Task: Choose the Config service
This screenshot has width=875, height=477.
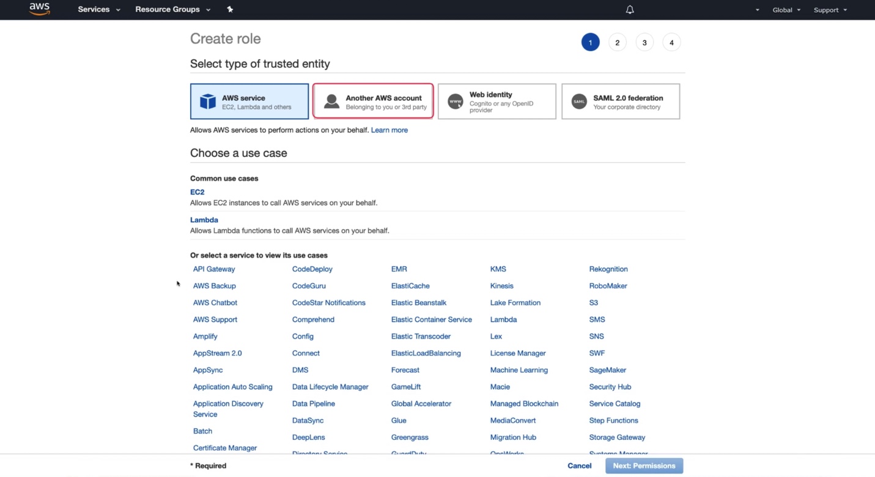Action: (x=303, y=337)
